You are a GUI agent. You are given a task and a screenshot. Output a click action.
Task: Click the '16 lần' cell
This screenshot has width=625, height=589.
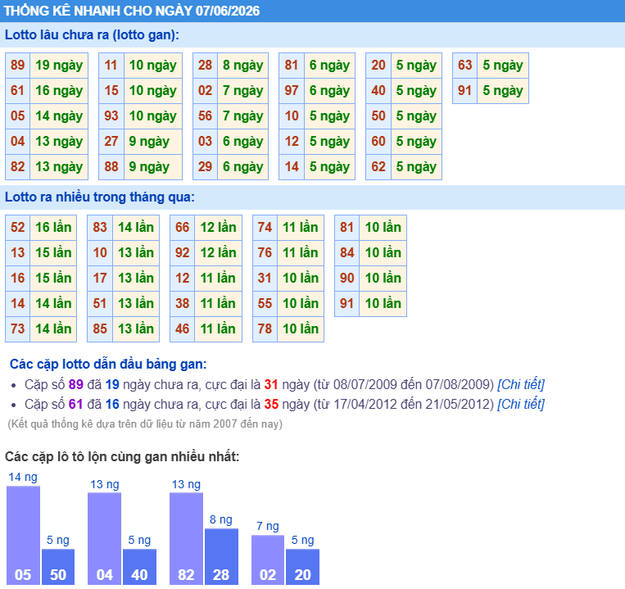pyautogui.click(x=53, y=228)
